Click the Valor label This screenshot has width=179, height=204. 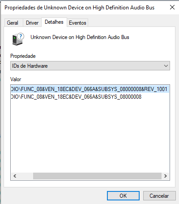point(16,79)
